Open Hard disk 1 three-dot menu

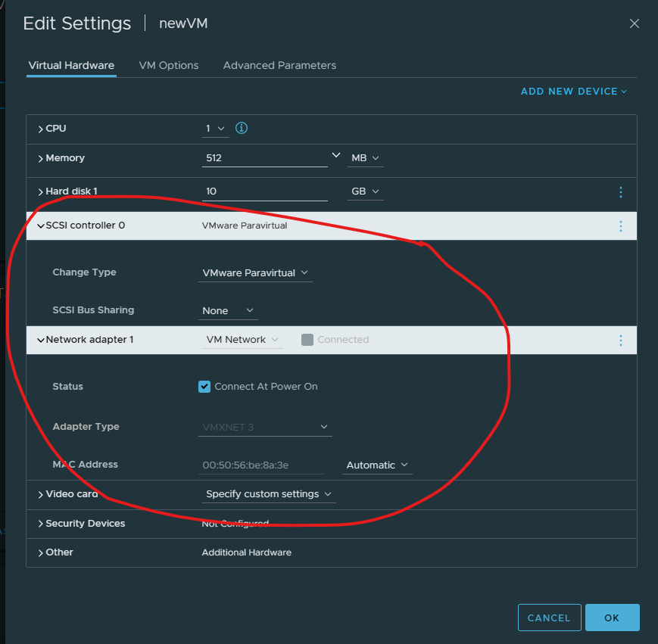coord(621,192)
